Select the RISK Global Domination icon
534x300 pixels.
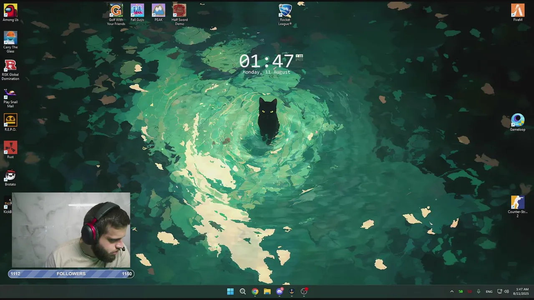tap(10, 70)
